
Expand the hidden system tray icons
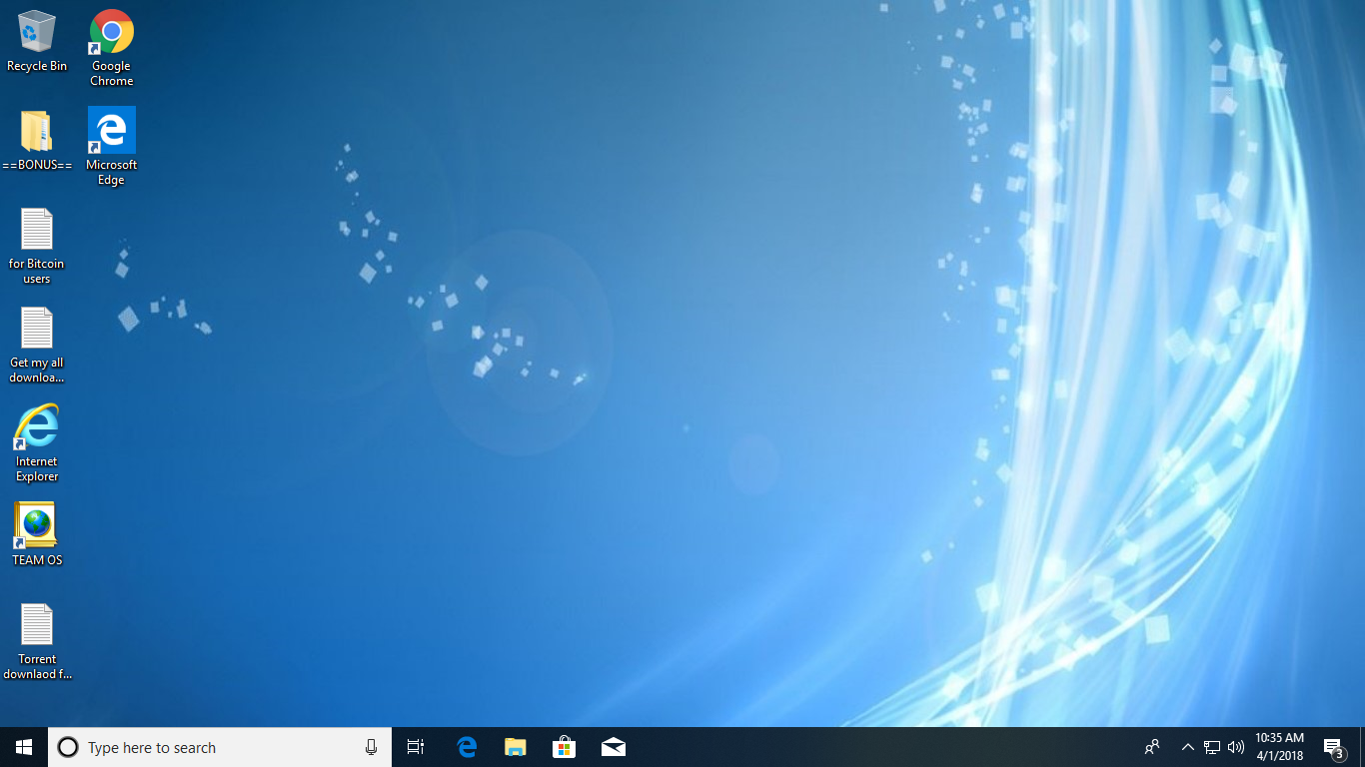pos(1188,747)
